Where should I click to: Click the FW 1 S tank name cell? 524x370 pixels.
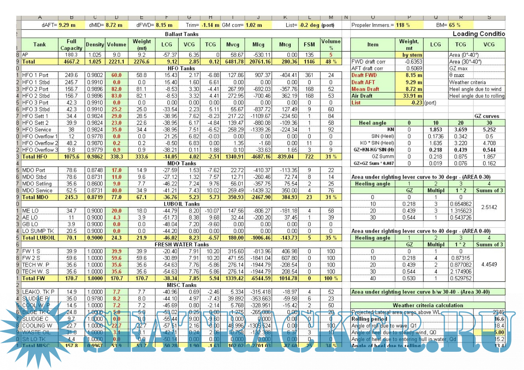pyautogui.click(x=40, y=251)
